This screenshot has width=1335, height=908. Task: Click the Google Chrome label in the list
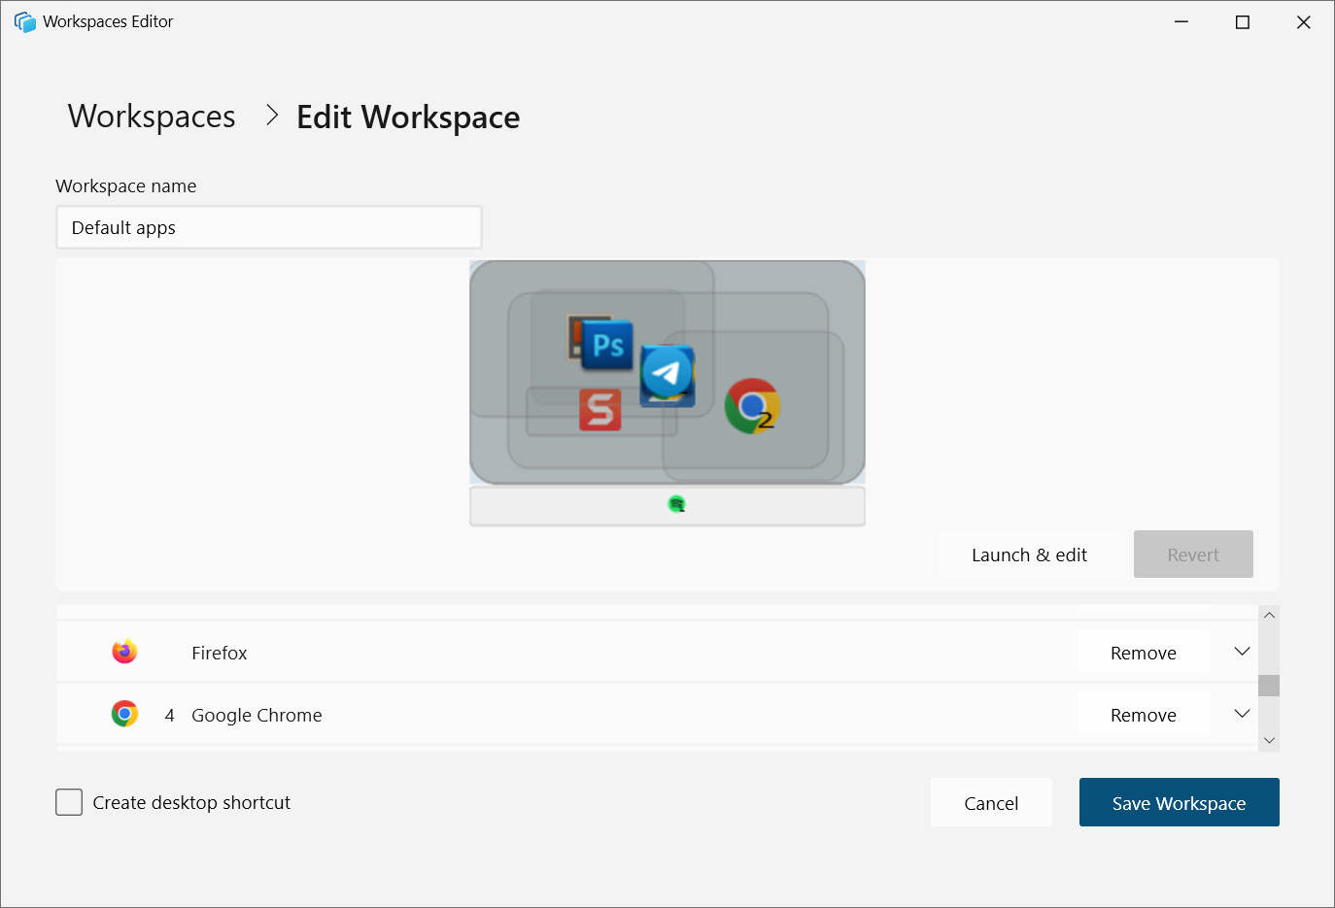coord(257,715)
